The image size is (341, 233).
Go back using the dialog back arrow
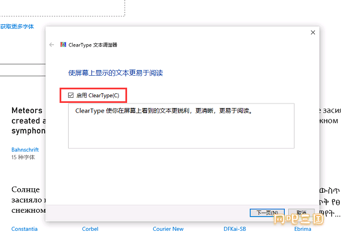[52, 45]
